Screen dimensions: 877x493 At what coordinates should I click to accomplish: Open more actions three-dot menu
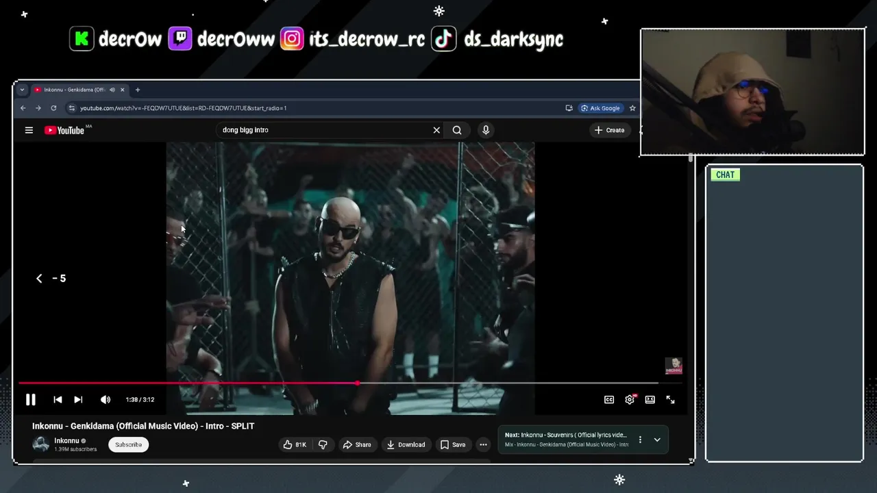click(483, 444)
